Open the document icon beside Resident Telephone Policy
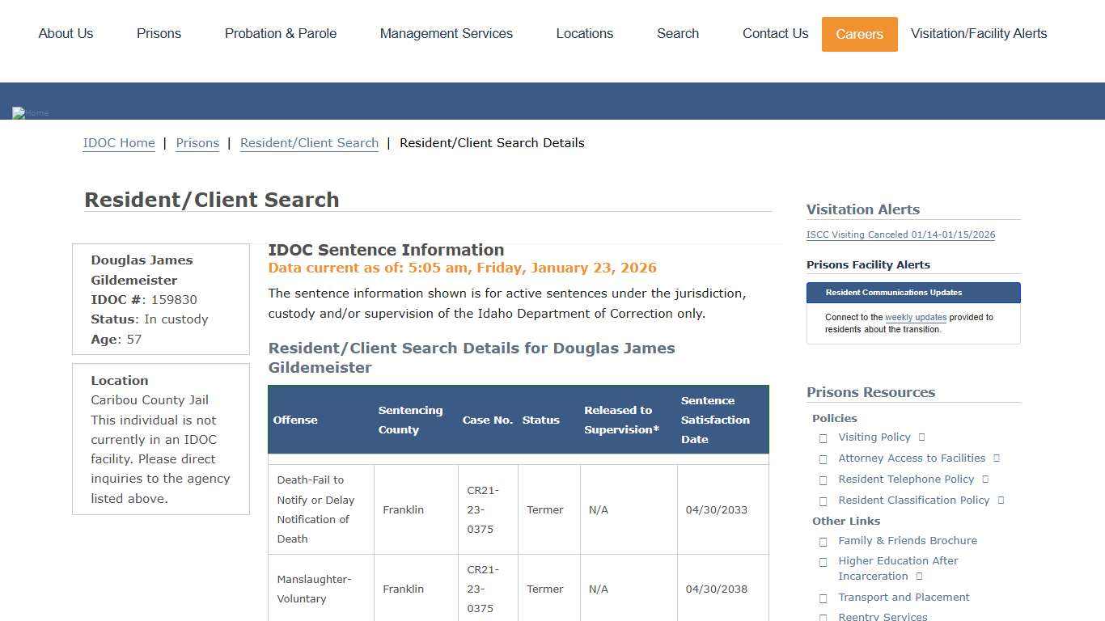Viewport: 1105px width, 621px height. click(x=823, y=479)
